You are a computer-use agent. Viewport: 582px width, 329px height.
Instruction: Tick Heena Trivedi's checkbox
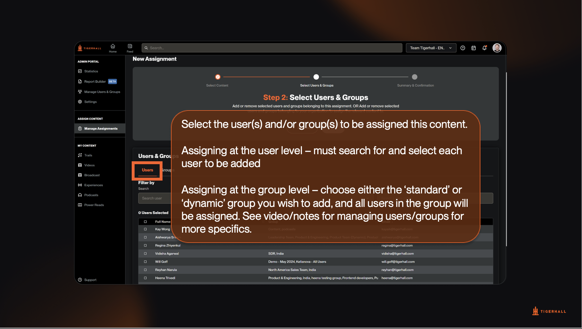point(145,278)
